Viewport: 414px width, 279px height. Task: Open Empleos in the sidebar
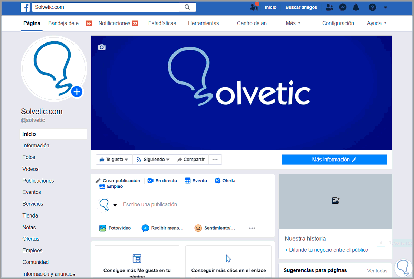click(32, 251)
